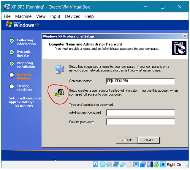The image size is (190, 170).
Task: Open the View menu
Action: 41,16
